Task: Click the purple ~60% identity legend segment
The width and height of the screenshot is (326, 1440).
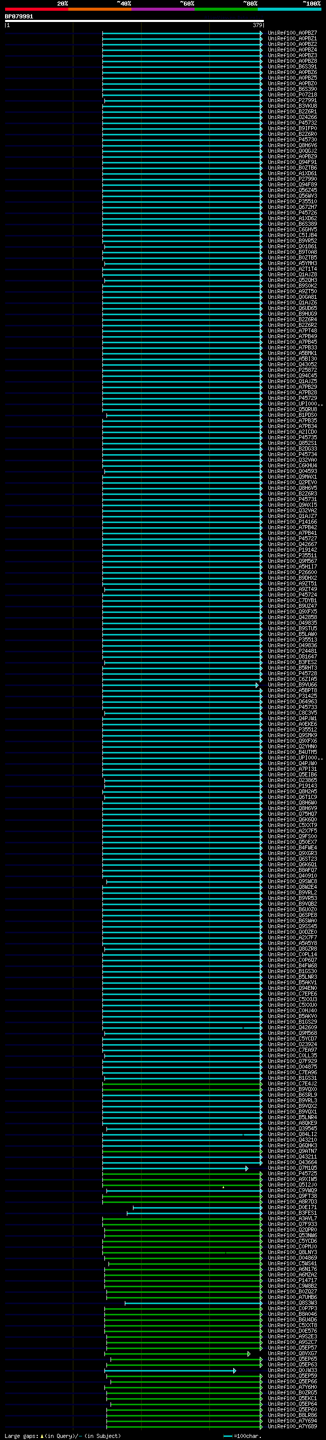Action: point(164,9)
